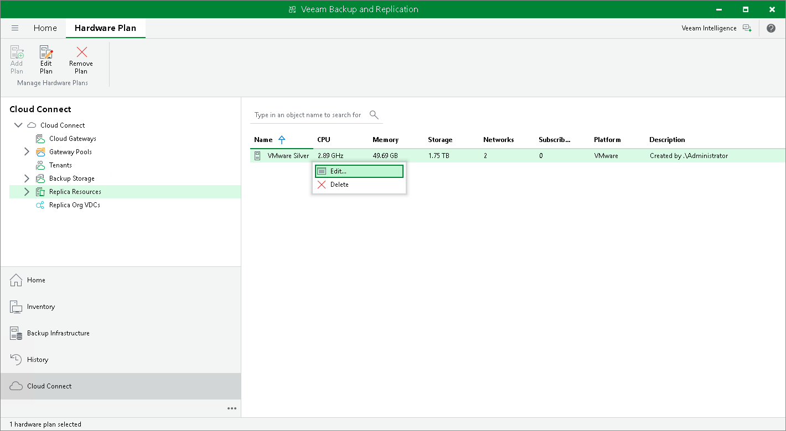Click '1 hardware plan selected' status text
The height and width of the screenshot is (431, 786).
coord(45,424)
